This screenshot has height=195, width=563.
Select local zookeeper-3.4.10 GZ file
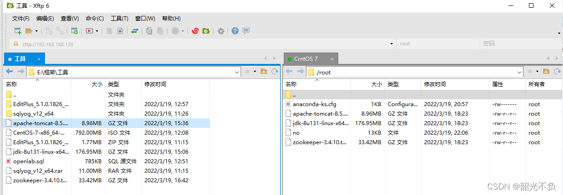pyautogui.click(x=107, y=180)
